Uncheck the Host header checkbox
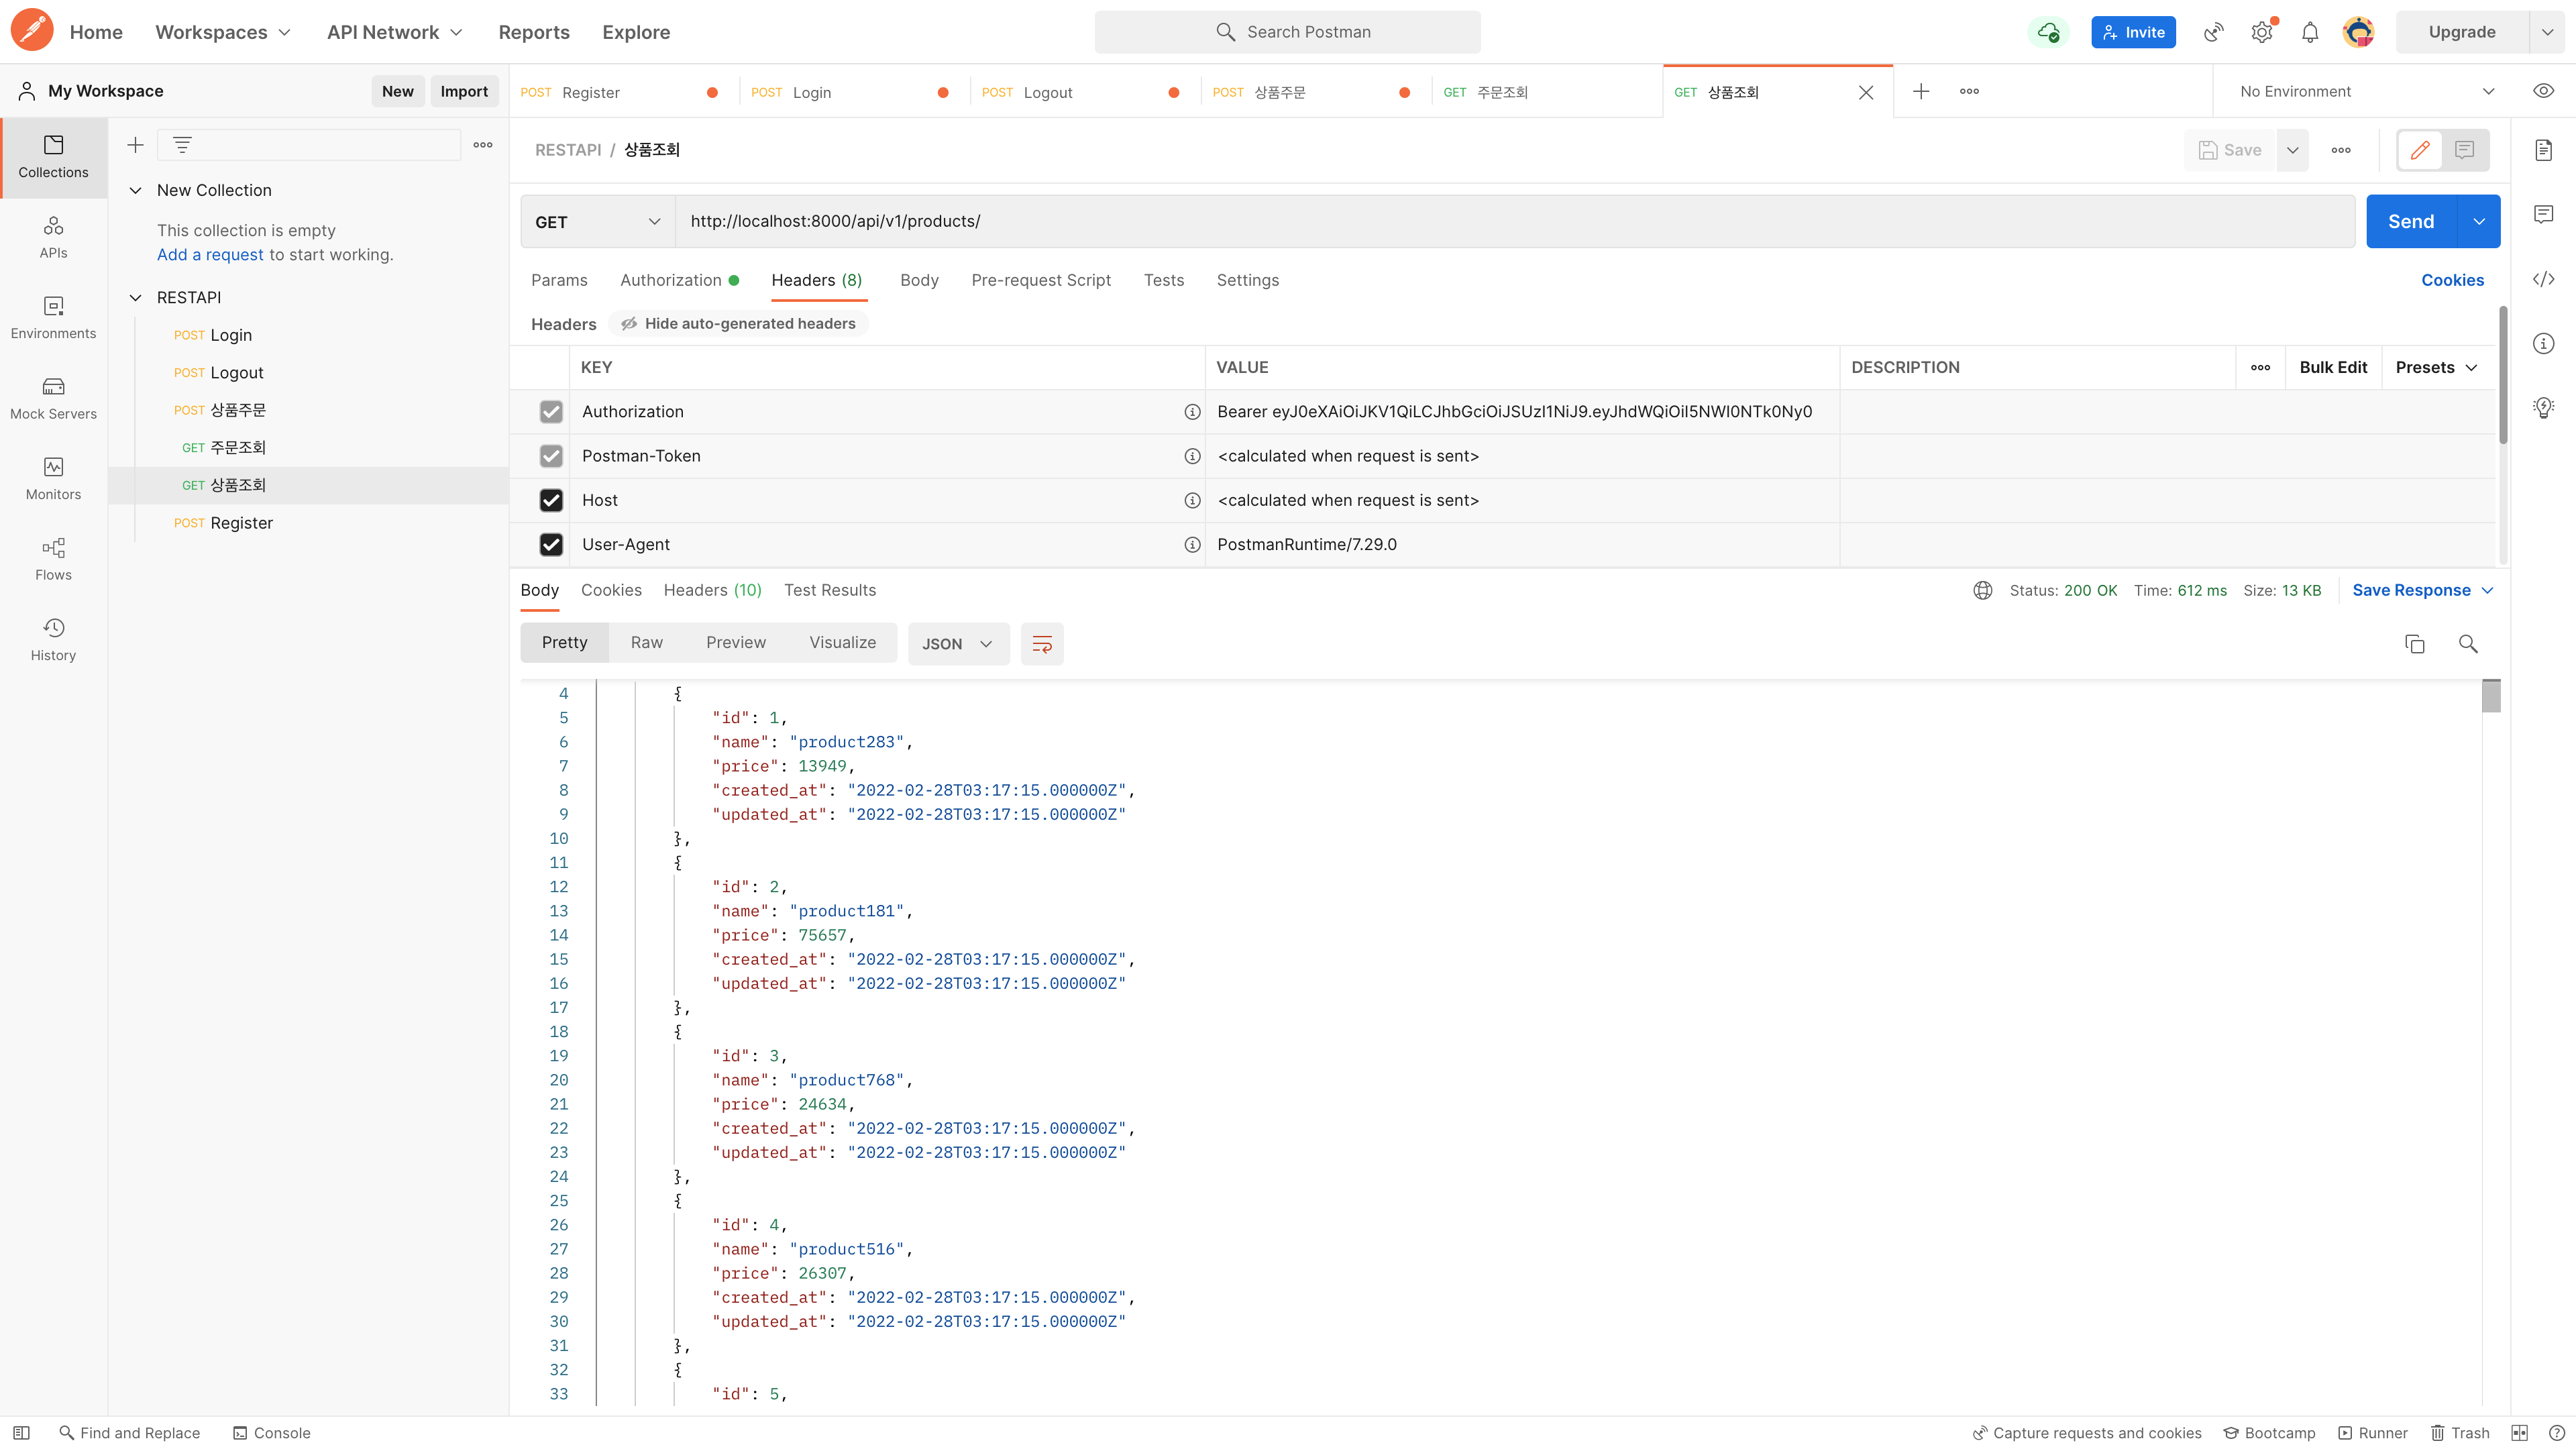Screen dimensions: 2576x1449 pos(551,500)
